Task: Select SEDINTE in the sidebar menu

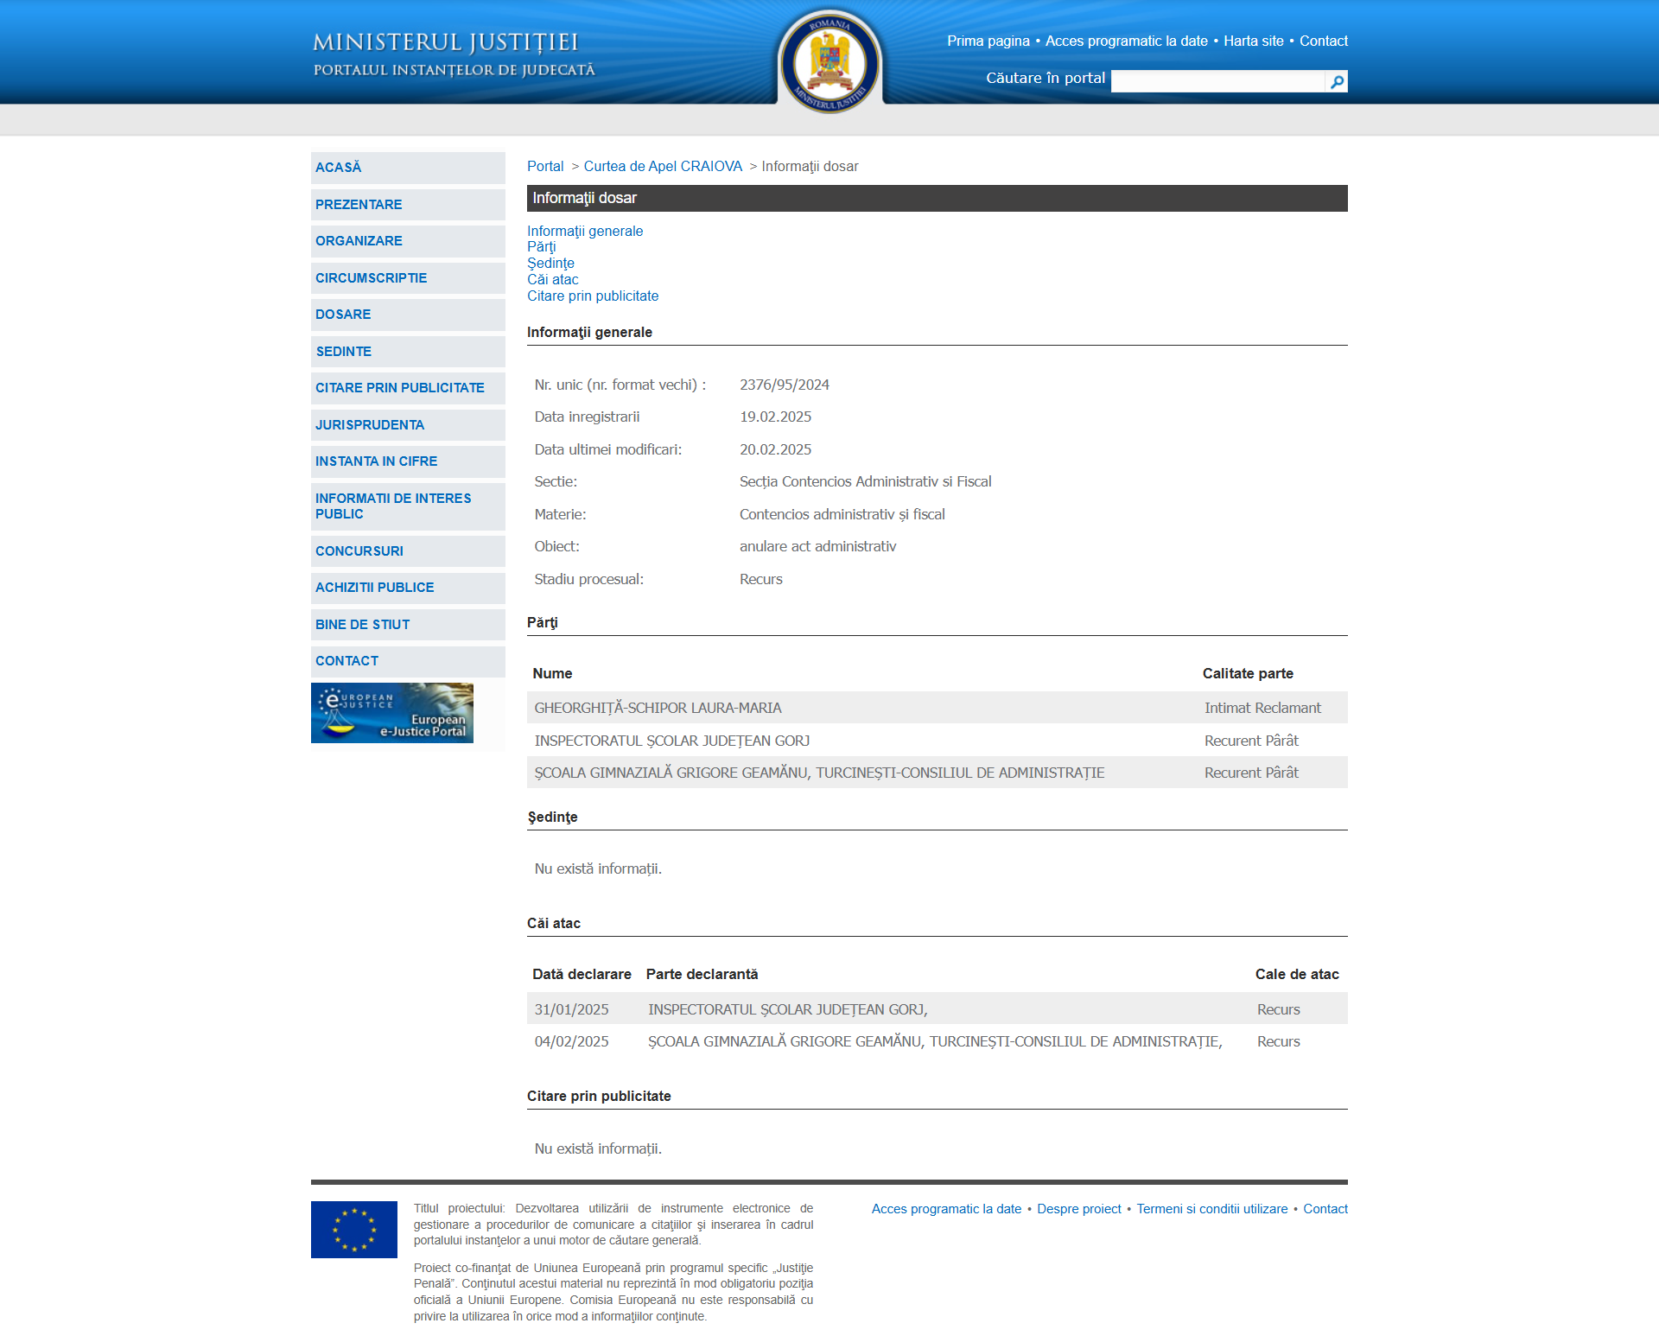Action: point(408,352)
